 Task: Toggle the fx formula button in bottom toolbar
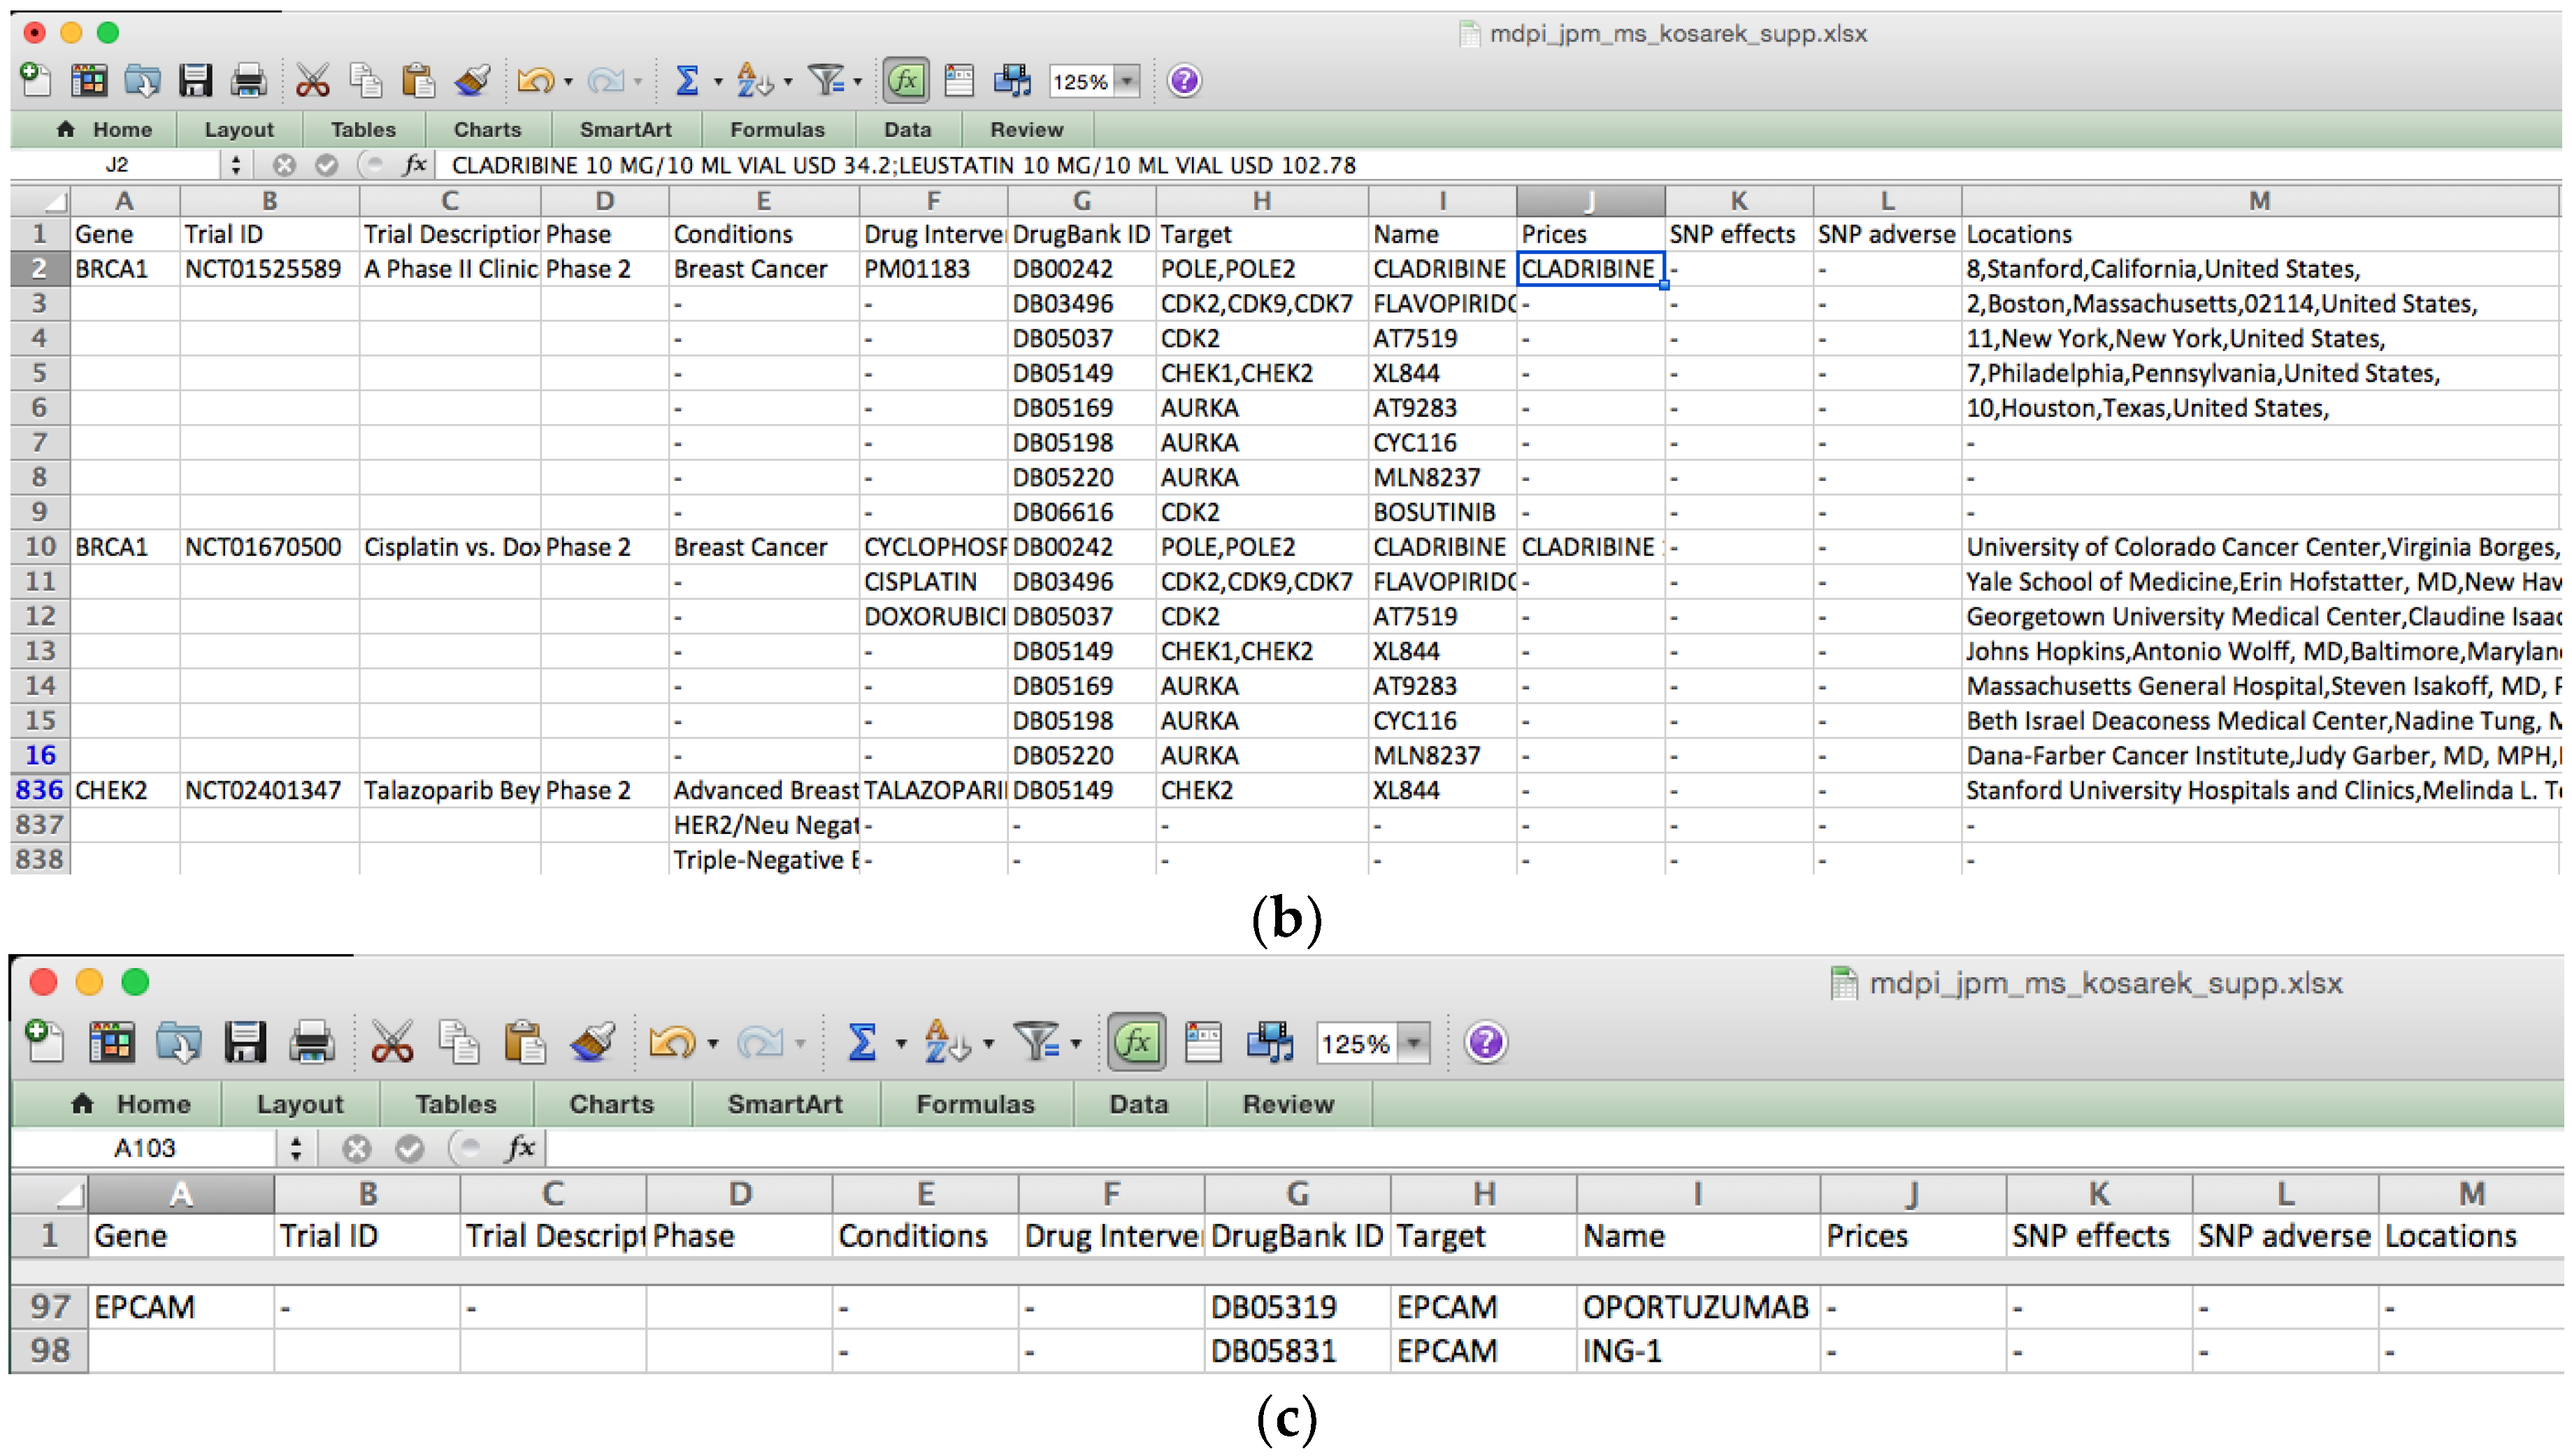point(1137,1043)
